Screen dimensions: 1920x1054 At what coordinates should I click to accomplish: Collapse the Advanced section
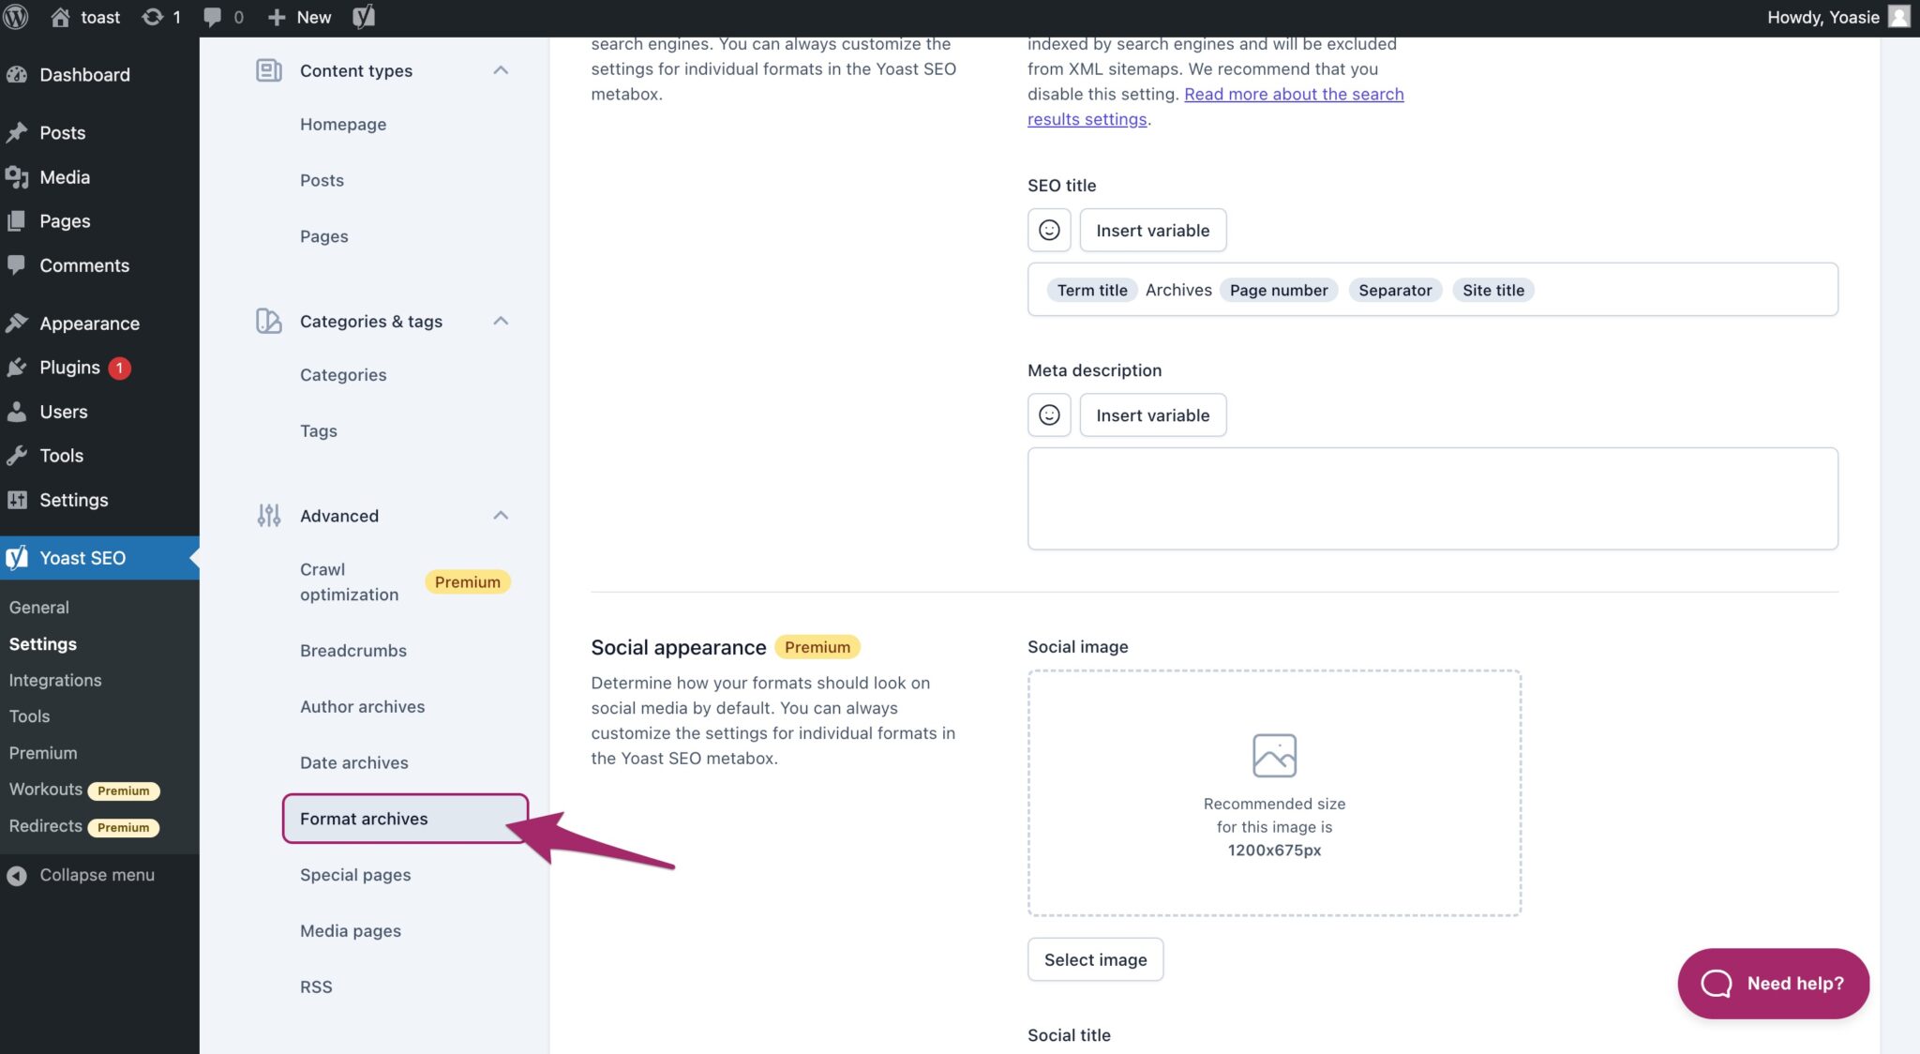pyautogui.click(x=502, y=515)
